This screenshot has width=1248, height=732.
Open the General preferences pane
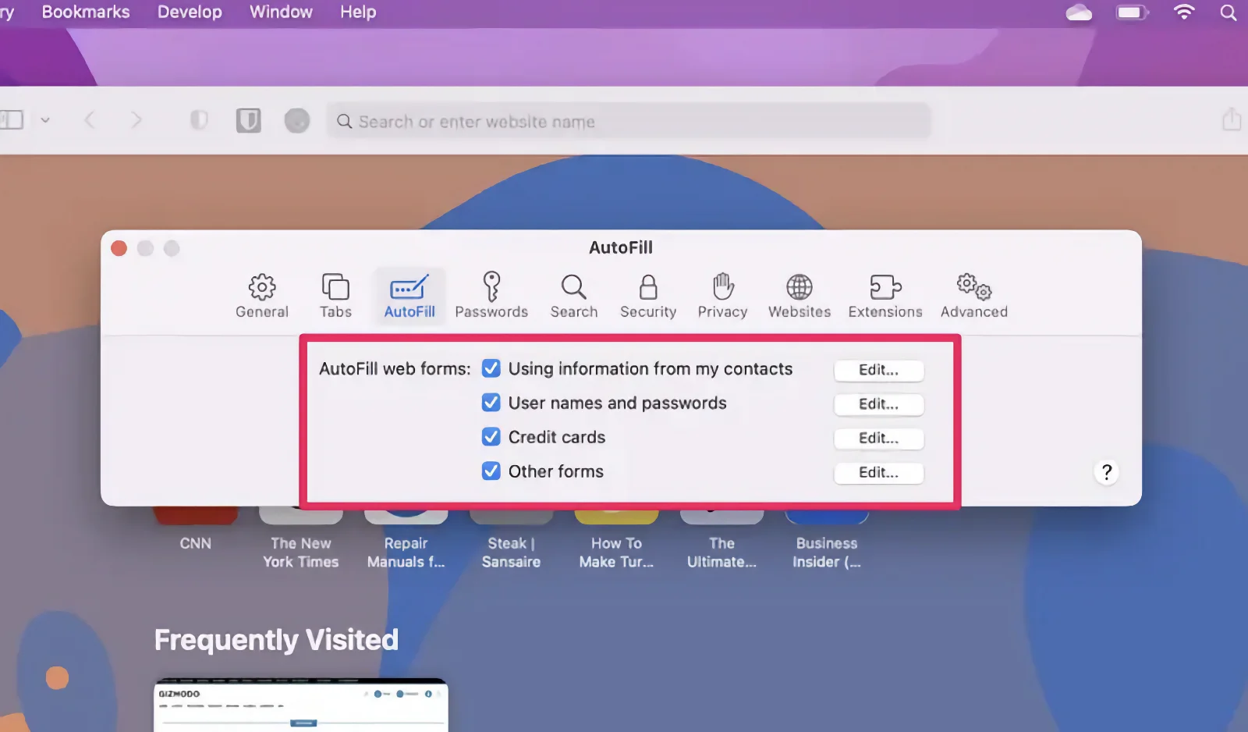click(x=262, y=297)
